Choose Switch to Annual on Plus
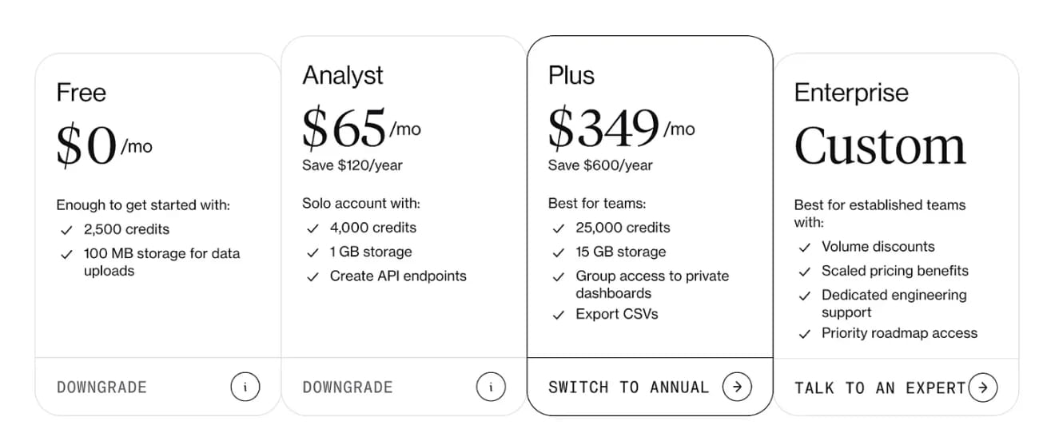 628,387
